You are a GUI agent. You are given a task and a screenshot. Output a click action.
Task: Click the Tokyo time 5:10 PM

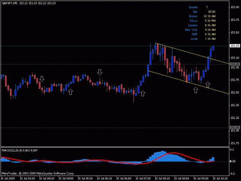(210, 21)
